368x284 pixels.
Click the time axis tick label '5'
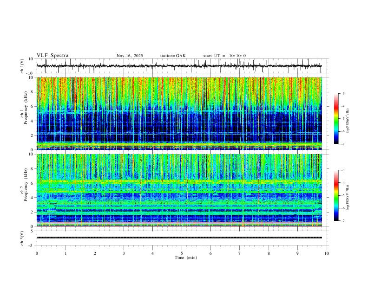182,253
